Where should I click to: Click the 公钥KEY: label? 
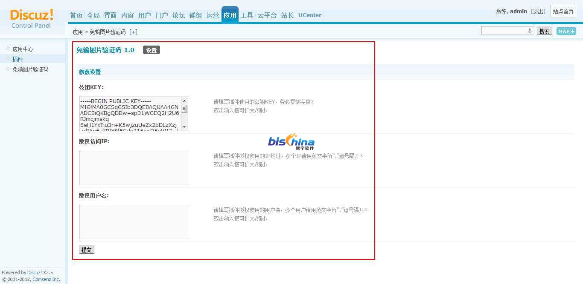pos(91,87)
